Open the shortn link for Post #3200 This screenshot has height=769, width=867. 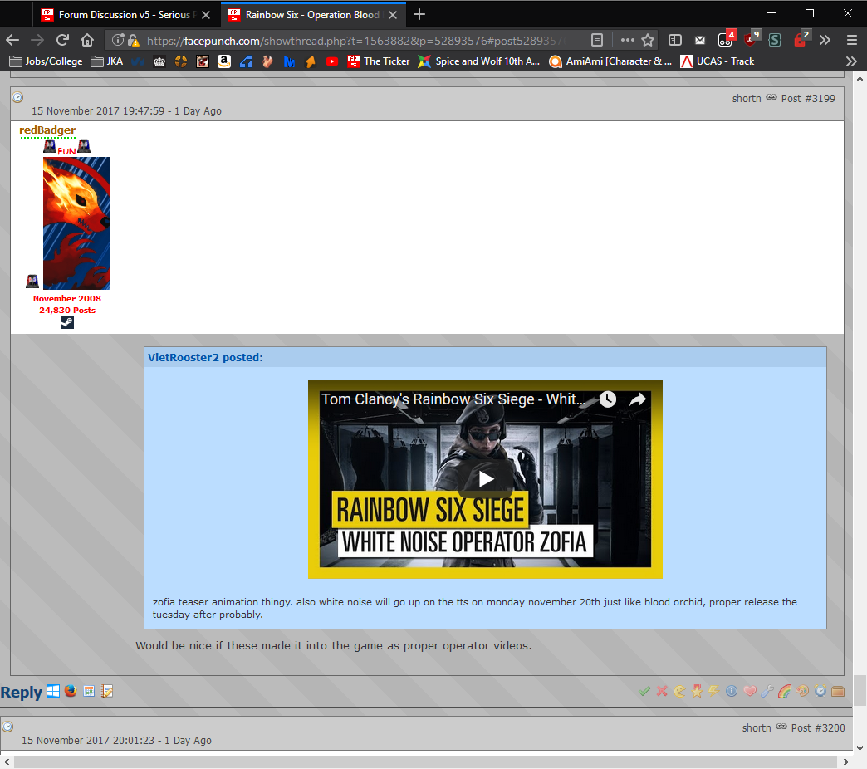coord(757,728)
